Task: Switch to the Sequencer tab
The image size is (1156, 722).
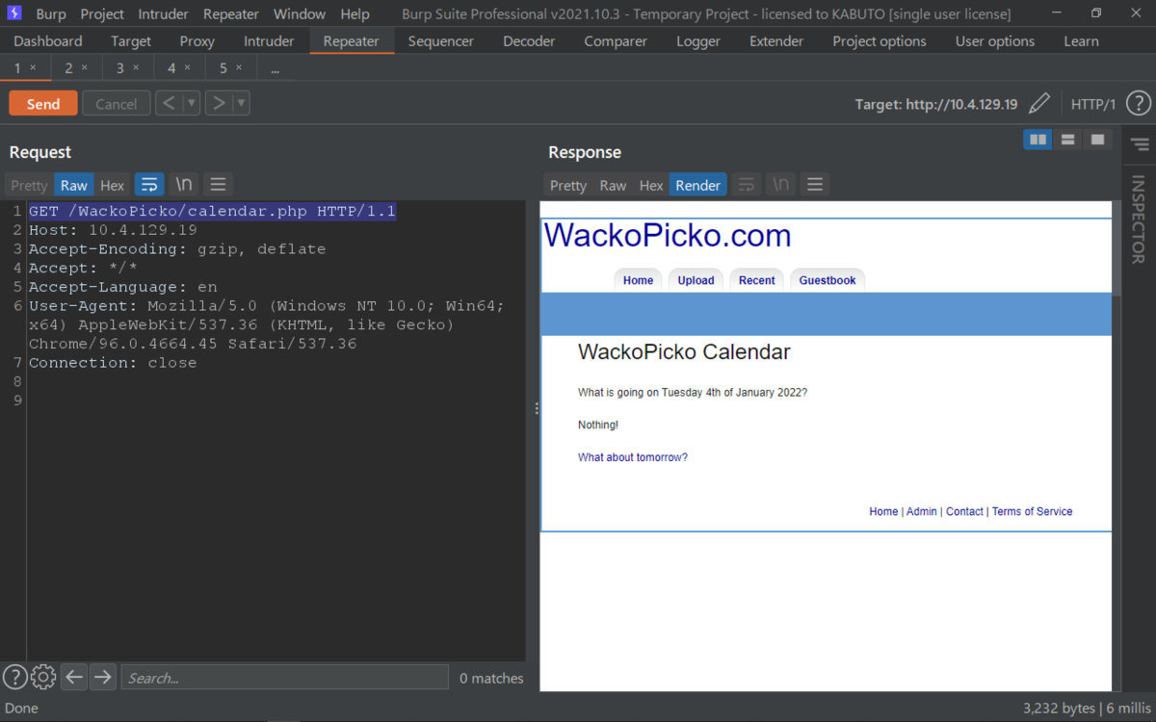Action: click(x=441, y=41)
